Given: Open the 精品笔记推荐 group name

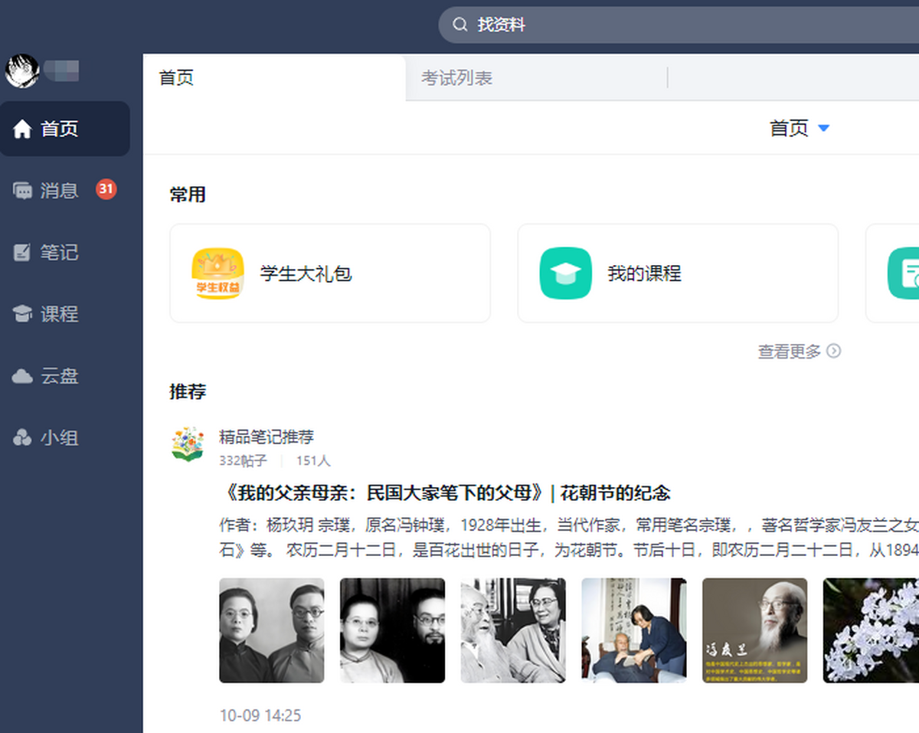Looking at the screenshot, I should [267, 437].
